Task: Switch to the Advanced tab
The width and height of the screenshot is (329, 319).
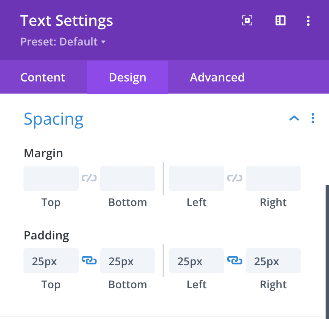Action: coord(217,77)
